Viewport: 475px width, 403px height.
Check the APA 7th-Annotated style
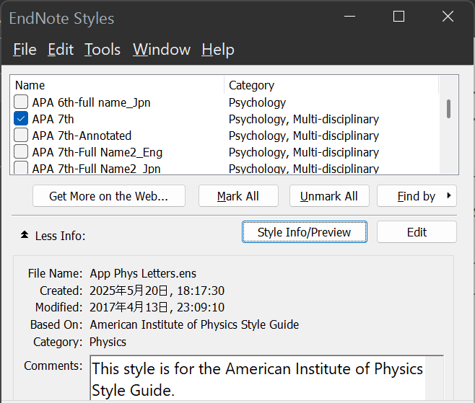pyautogui.click(x=21, y=135)
